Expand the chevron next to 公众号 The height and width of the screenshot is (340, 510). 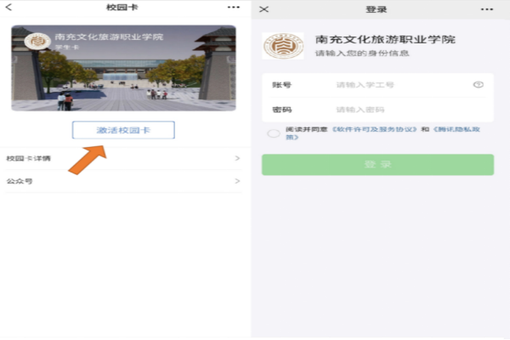tap(237, 181)
